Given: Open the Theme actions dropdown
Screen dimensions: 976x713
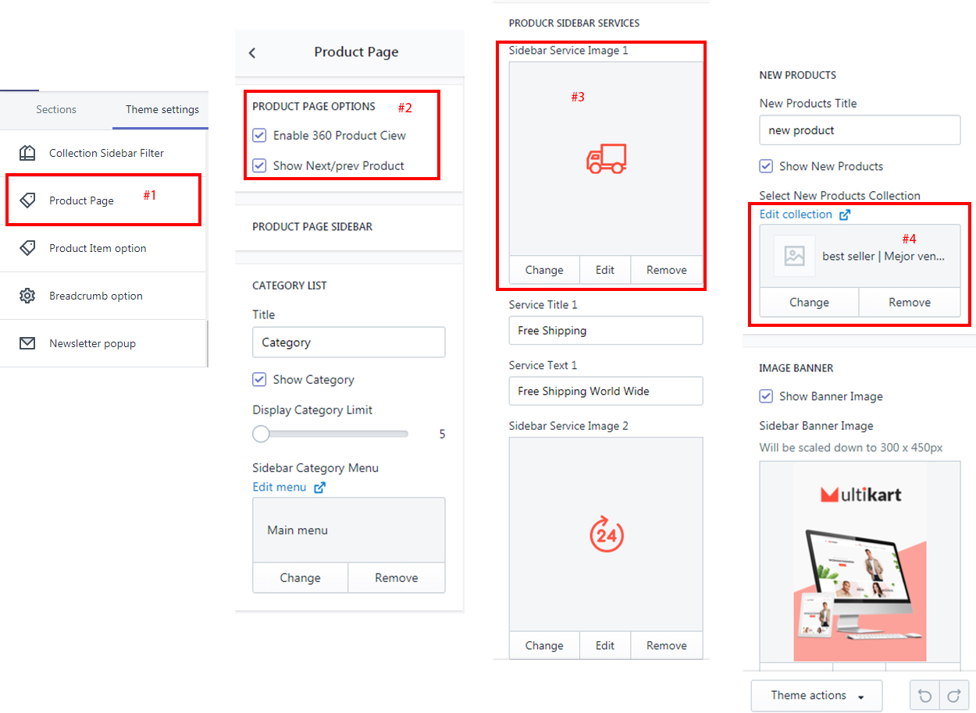Looking at the screenshot, I should 816,695.
